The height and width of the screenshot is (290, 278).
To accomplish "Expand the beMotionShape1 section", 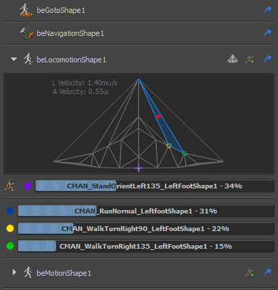I will coord(14,272).
